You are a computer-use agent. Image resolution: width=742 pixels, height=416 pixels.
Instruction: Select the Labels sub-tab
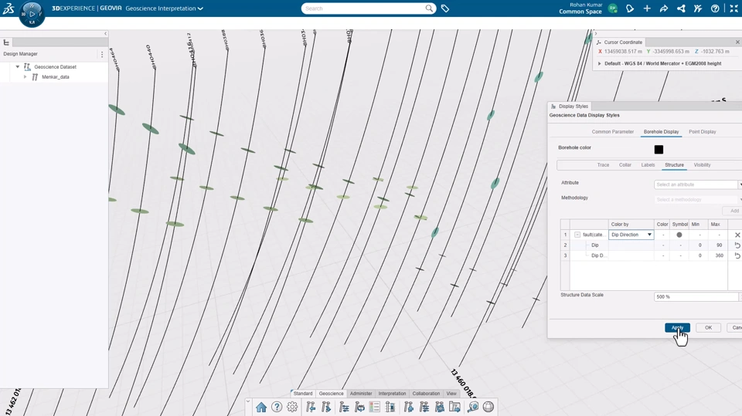pyautogui.click(x=648, y=165)
